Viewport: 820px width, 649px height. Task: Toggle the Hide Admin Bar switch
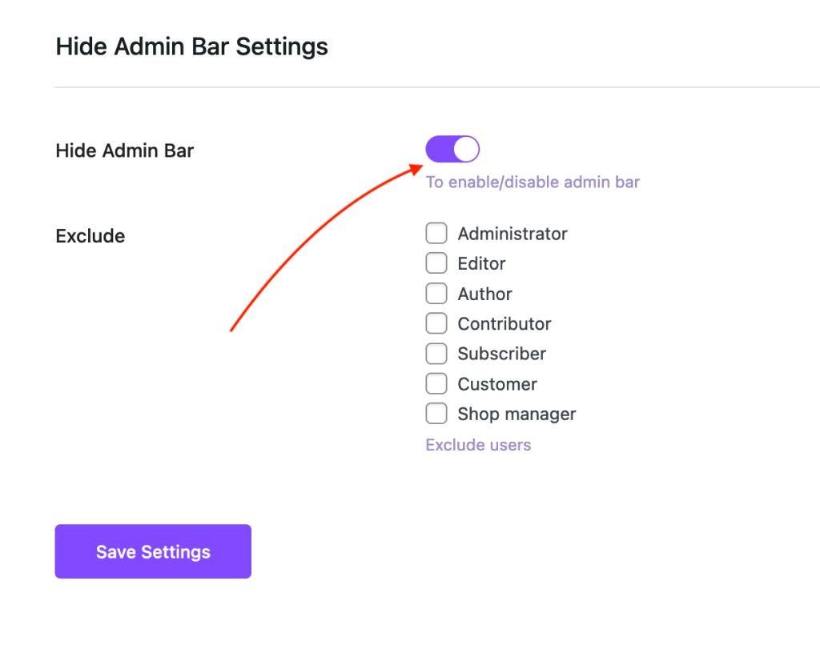coord(452,149)
